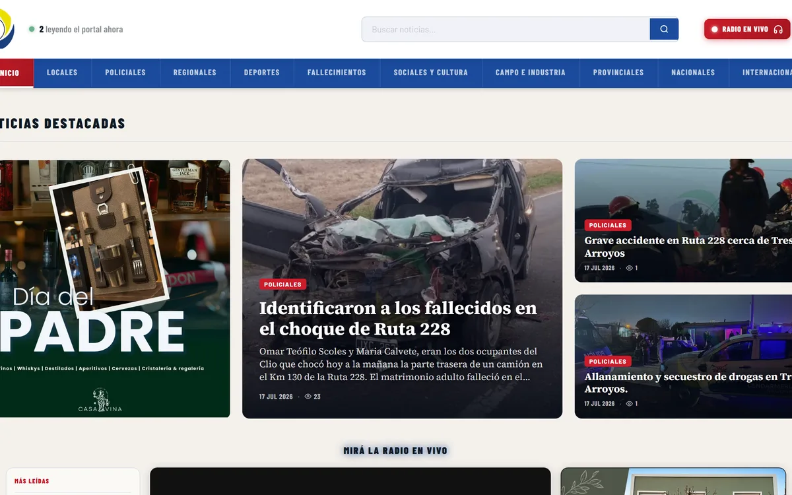Open the Radio en Vivo button
The width and height of the screenshot is (792, 495).
[746, 29]
